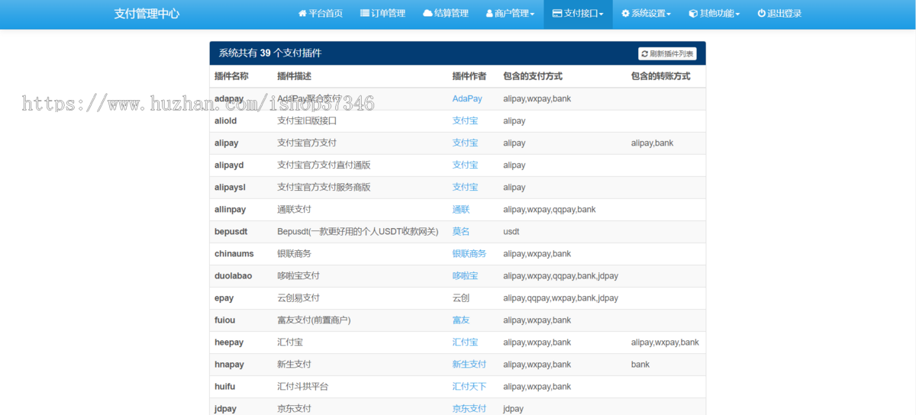The image size is (916, 415).
Task: Click the 插件名称 column header
Action: [x=231, y=76]
